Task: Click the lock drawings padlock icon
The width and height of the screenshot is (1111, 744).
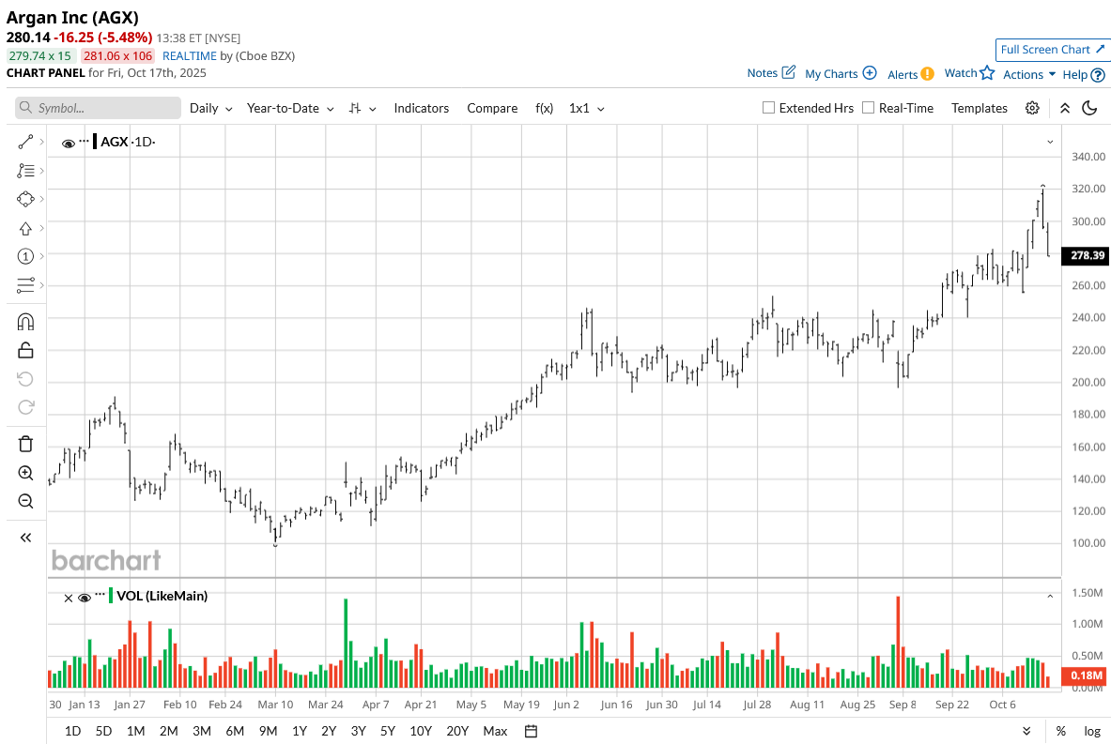Action: tap(25, 350)
